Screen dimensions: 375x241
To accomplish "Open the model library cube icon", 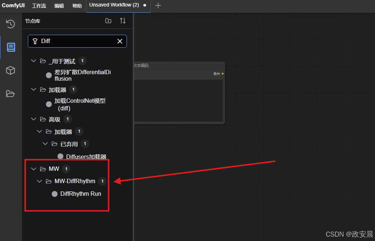I will pyautogui.click(x=10, y=70).
